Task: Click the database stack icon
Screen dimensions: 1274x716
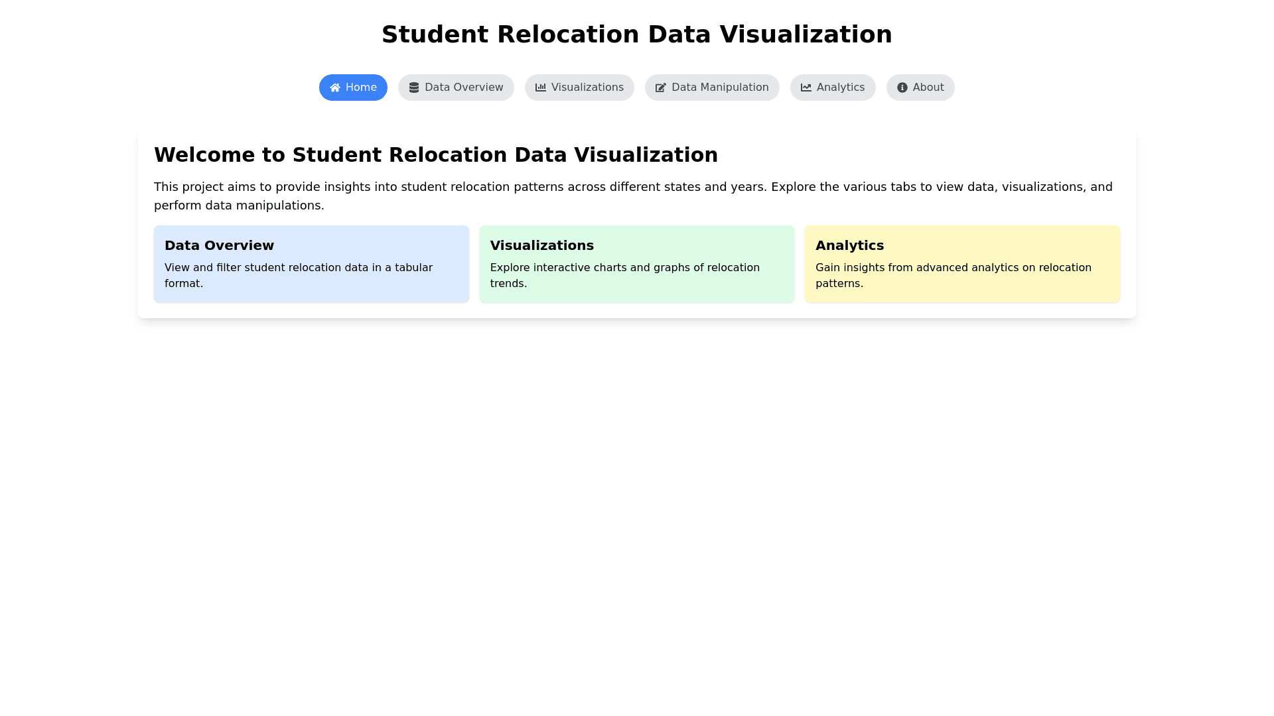Action: click(x=414, y=88)
